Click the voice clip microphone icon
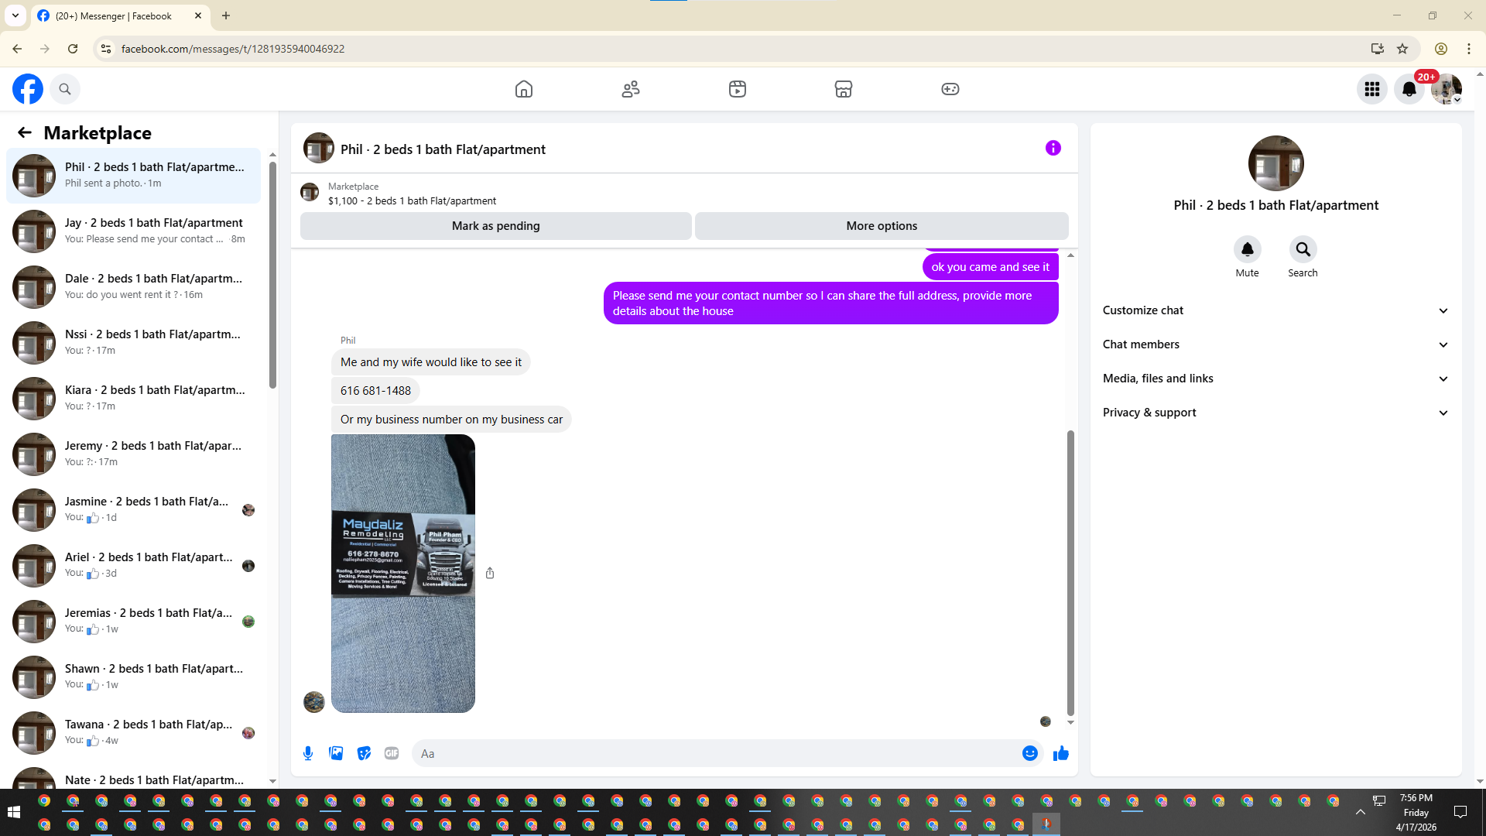Viewport: 1486px width, 836px height. 308,753
